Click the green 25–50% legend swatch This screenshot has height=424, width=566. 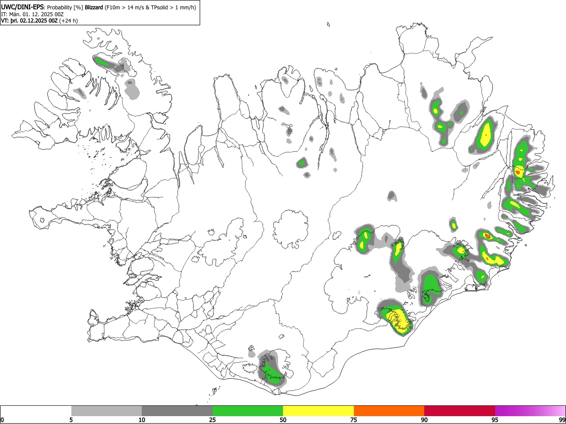[x=248, y=411]
